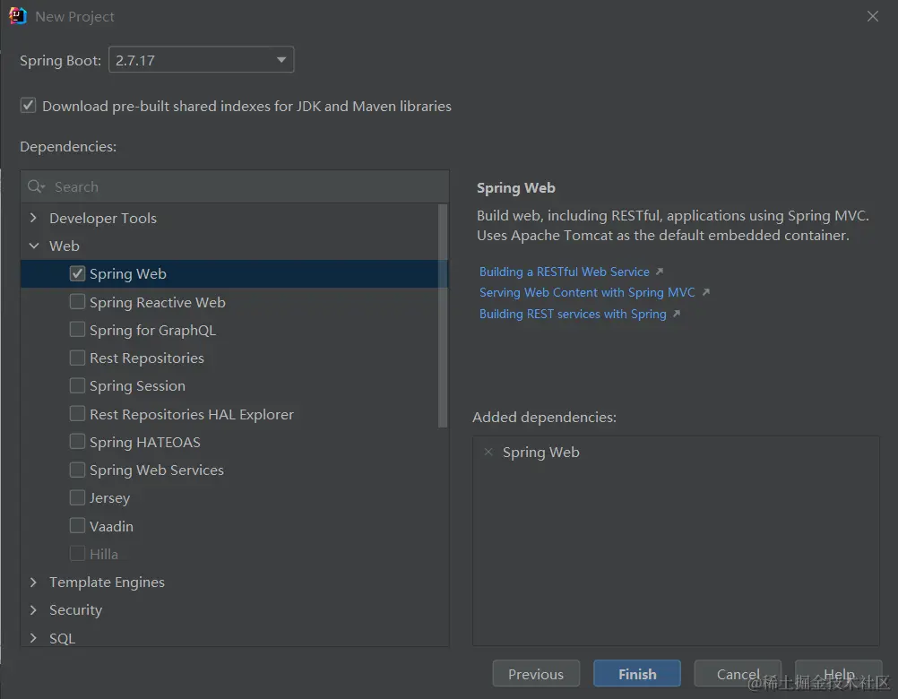The image size is (898, 699).
Task: Focus the dependencies Search field
Action: (235, 186)
